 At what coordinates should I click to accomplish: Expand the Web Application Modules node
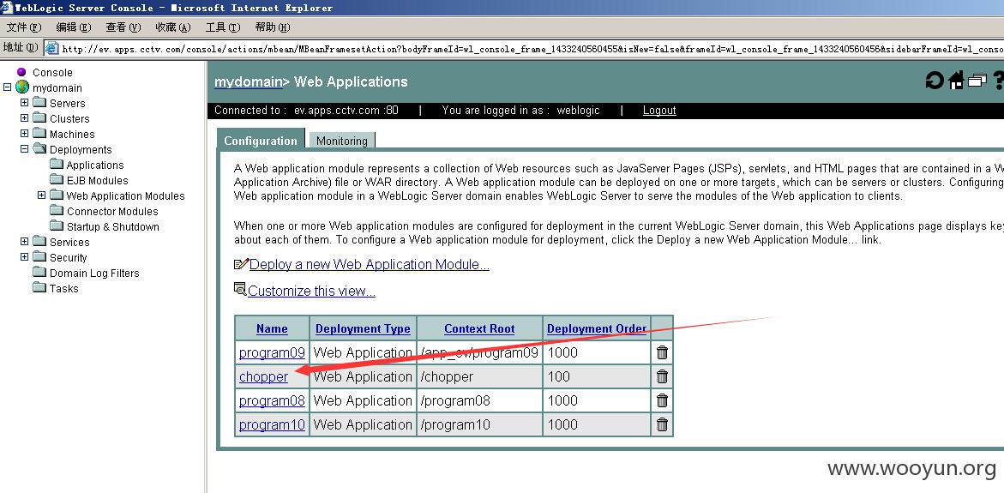(42, 195)
